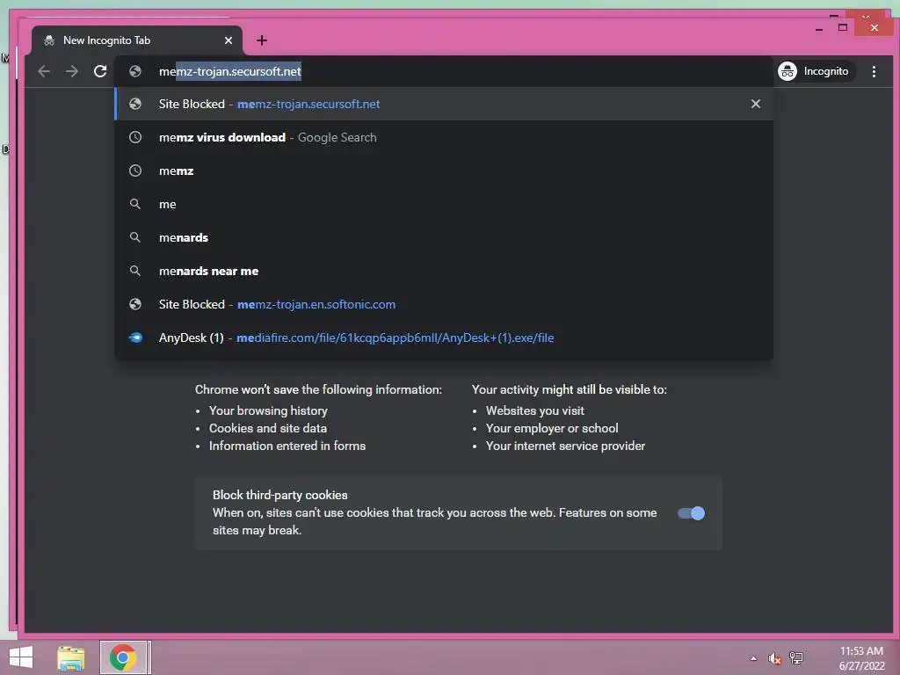Open a new tab with the plus button
The image size is (900, 675).
click(262, 40)
